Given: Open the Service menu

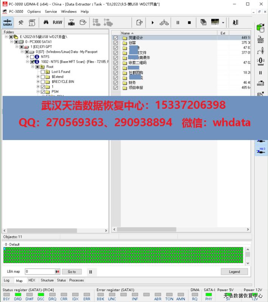Looking at the screenshot, I should point(51,11).
